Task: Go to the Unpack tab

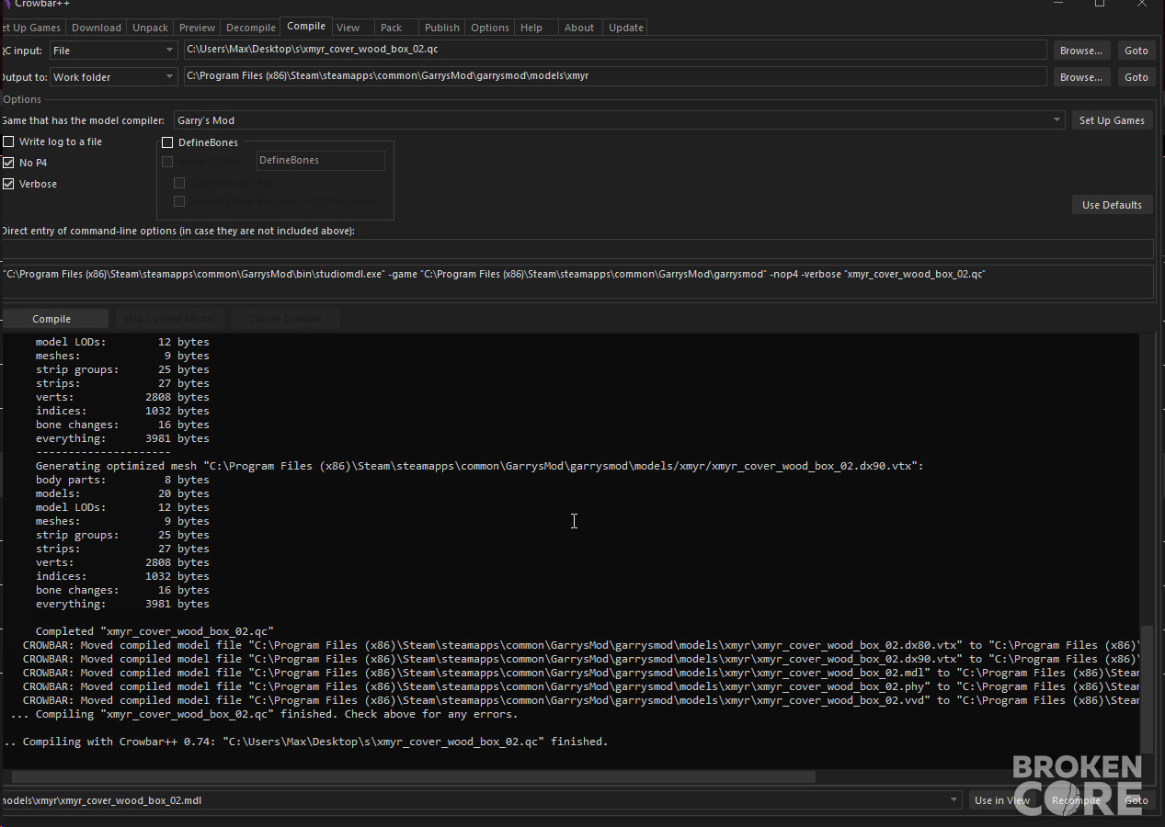Action: point(151,28)
